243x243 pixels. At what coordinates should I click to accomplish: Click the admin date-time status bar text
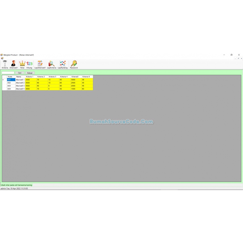tap(14, 188)
